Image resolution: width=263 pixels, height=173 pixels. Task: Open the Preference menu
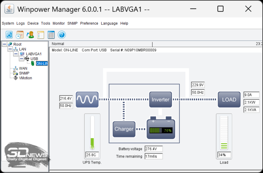pyautogui.click(x=89, y=23)
